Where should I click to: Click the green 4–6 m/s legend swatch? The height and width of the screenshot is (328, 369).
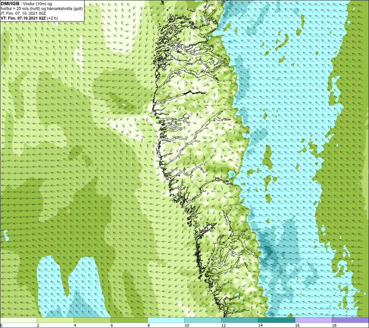(x=92, y=320)
